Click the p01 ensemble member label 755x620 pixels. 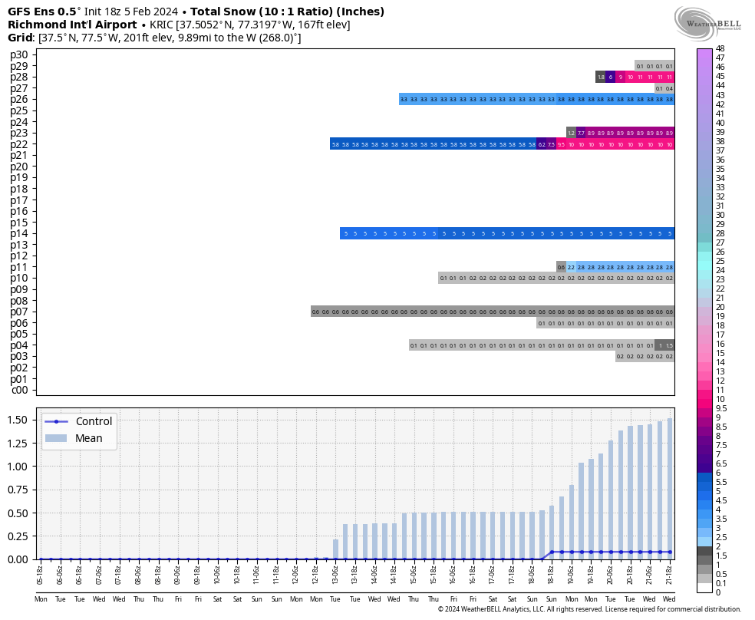pyautogui.click(x=19, y=379)
